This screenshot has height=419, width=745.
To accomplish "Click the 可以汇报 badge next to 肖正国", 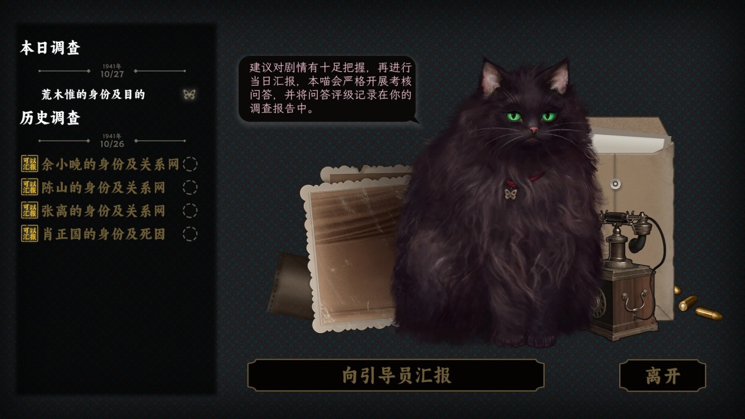I will coord(30,234).
